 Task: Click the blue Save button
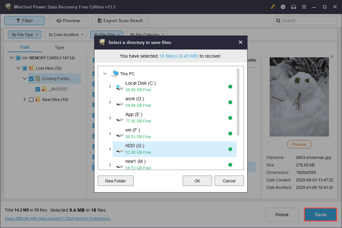[x=321, y=214]
